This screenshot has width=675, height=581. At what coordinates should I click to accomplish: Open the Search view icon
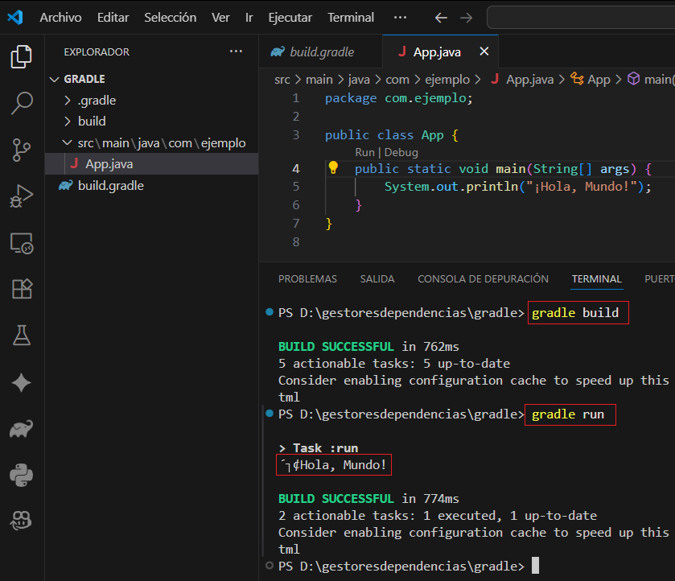coord(22,103)
